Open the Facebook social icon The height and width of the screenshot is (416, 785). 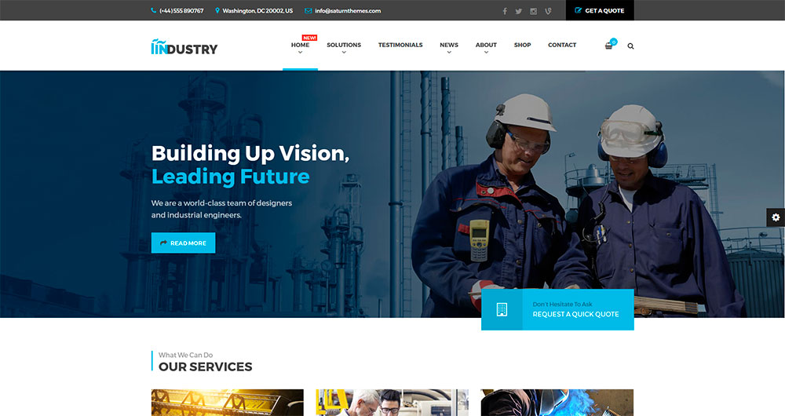click(x=505, y=11)
